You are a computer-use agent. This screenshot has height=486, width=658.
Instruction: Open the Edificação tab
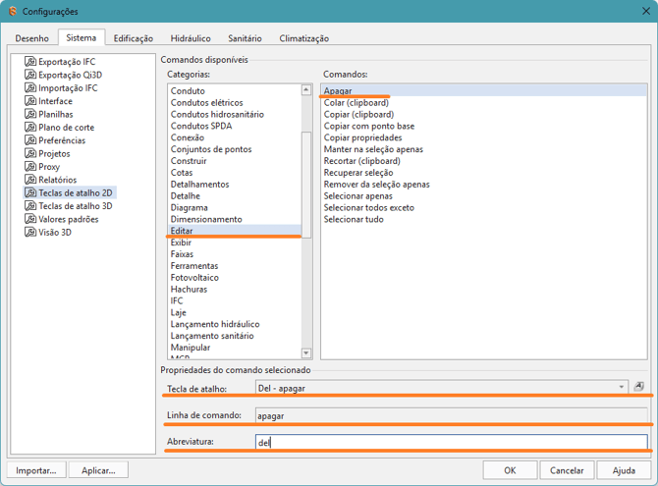click(134, 38)
